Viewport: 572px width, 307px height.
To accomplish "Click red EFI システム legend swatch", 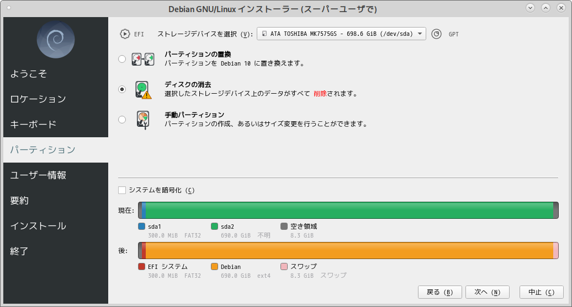I will pos(142,267).
